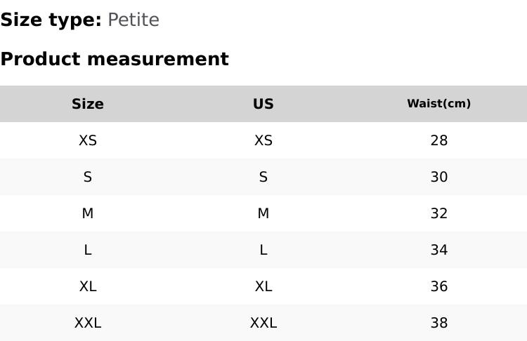This screenshot has width=527, height=341.
Task: Select the XL value in Size column
Action: [x=88, y=286]
